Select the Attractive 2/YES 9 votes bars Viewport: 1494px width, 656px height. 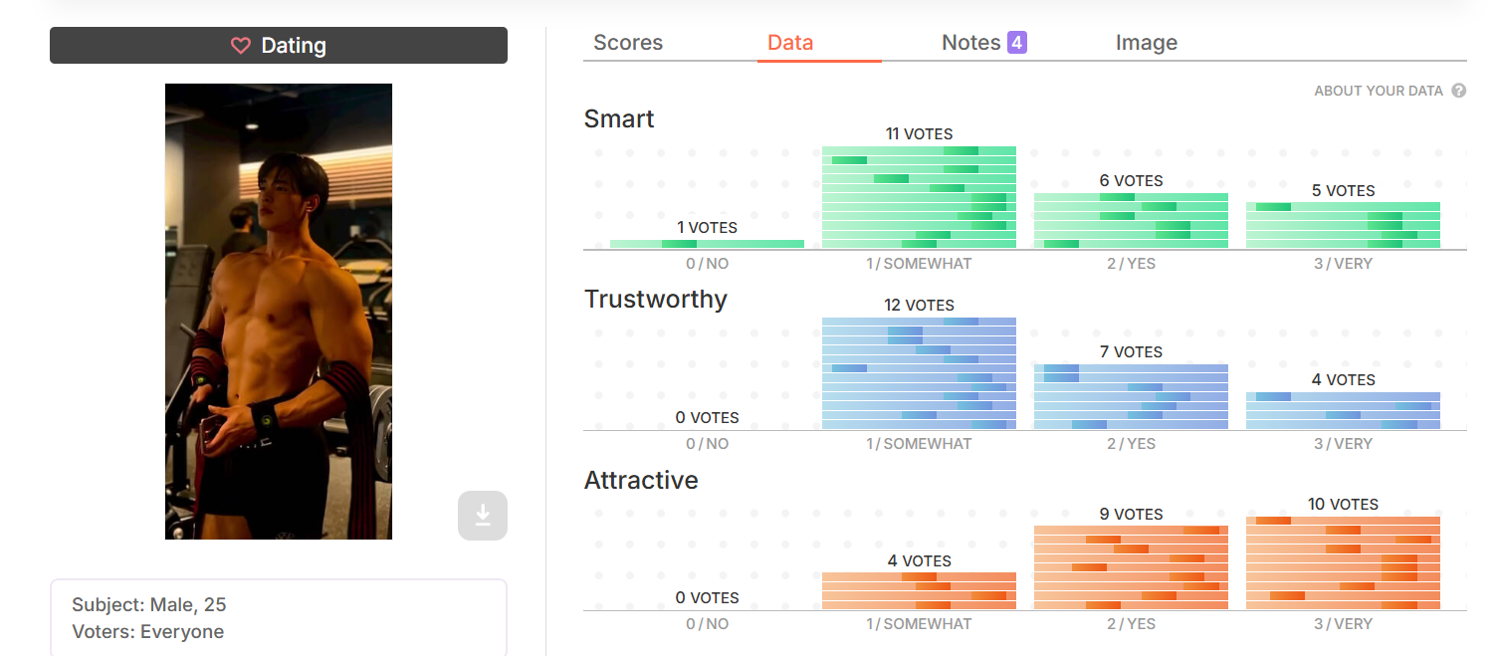[1131, 567]
